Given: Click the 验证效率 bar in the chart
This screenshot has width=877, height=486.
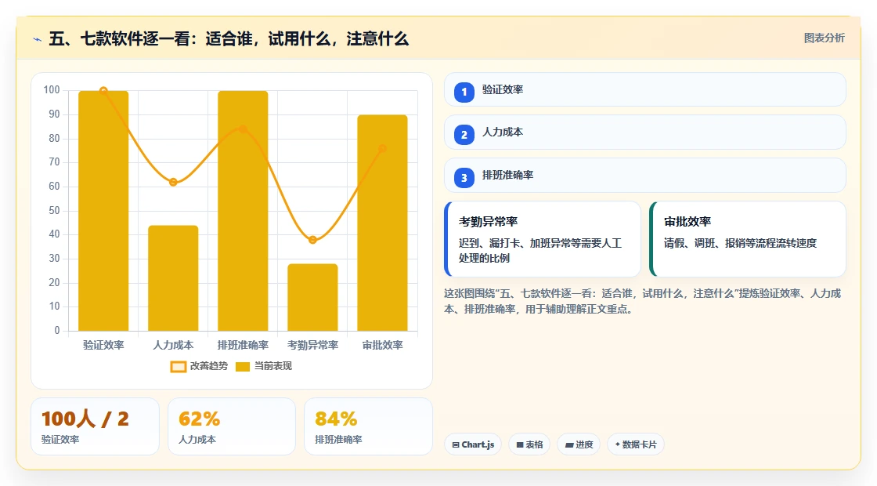Looking at the screenshot, I should [103, 211].
